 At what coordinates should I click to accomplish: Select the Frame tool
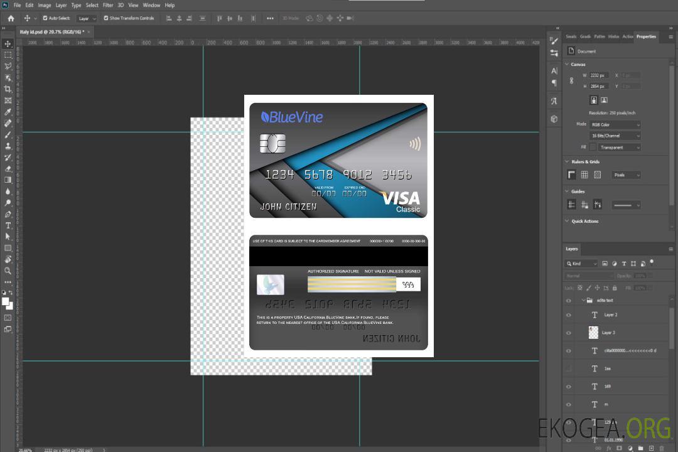[8, 100]
